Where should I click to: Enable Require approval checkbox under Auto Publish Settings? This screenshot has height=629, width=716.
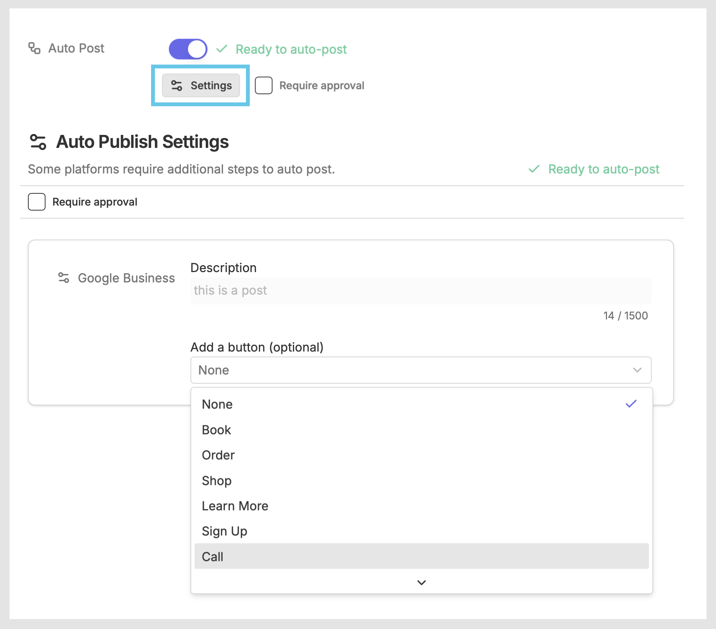37,202
